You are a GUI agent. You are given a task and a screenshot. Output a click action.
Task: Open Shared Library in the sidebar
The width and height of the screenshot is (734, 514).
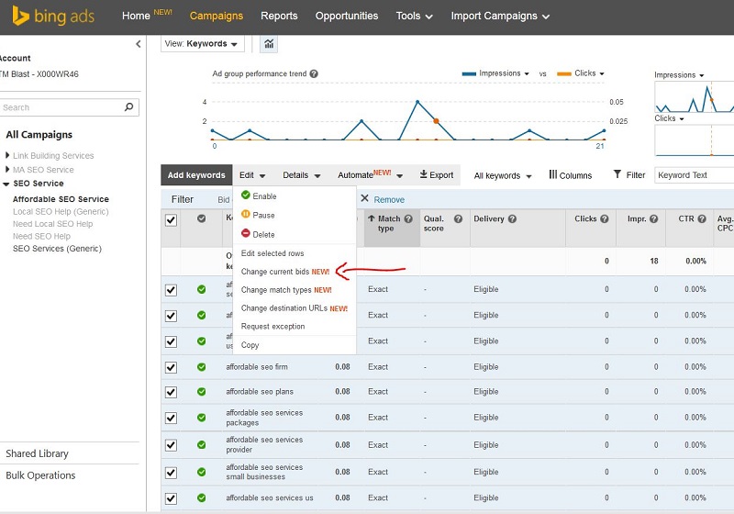click(37, 453)
